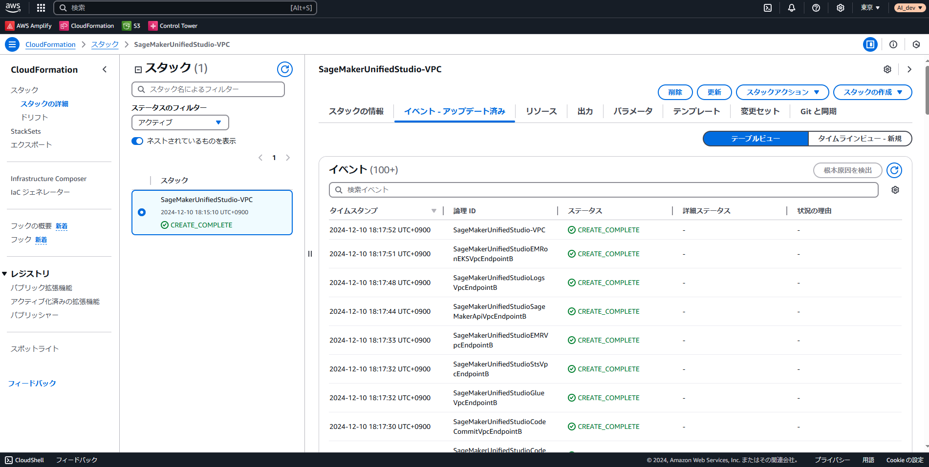Open CloudFormation favorite shortcut
Image resolution: width=929 pixels, height=467 pixels.
86,26
